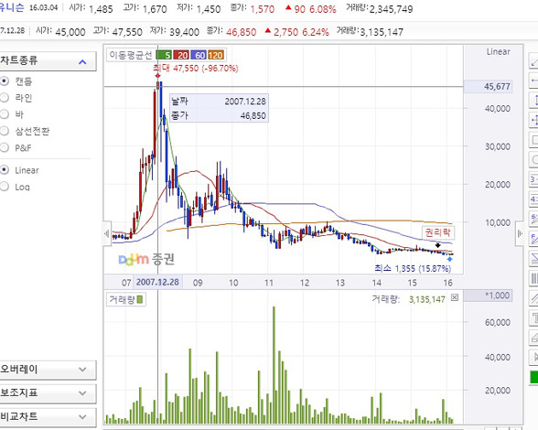Image resolution: width=538 pixels, height=430 pixels.
Task: Click year 12 on the time axis
Action: pyautogui.click(x=305, y=283)
